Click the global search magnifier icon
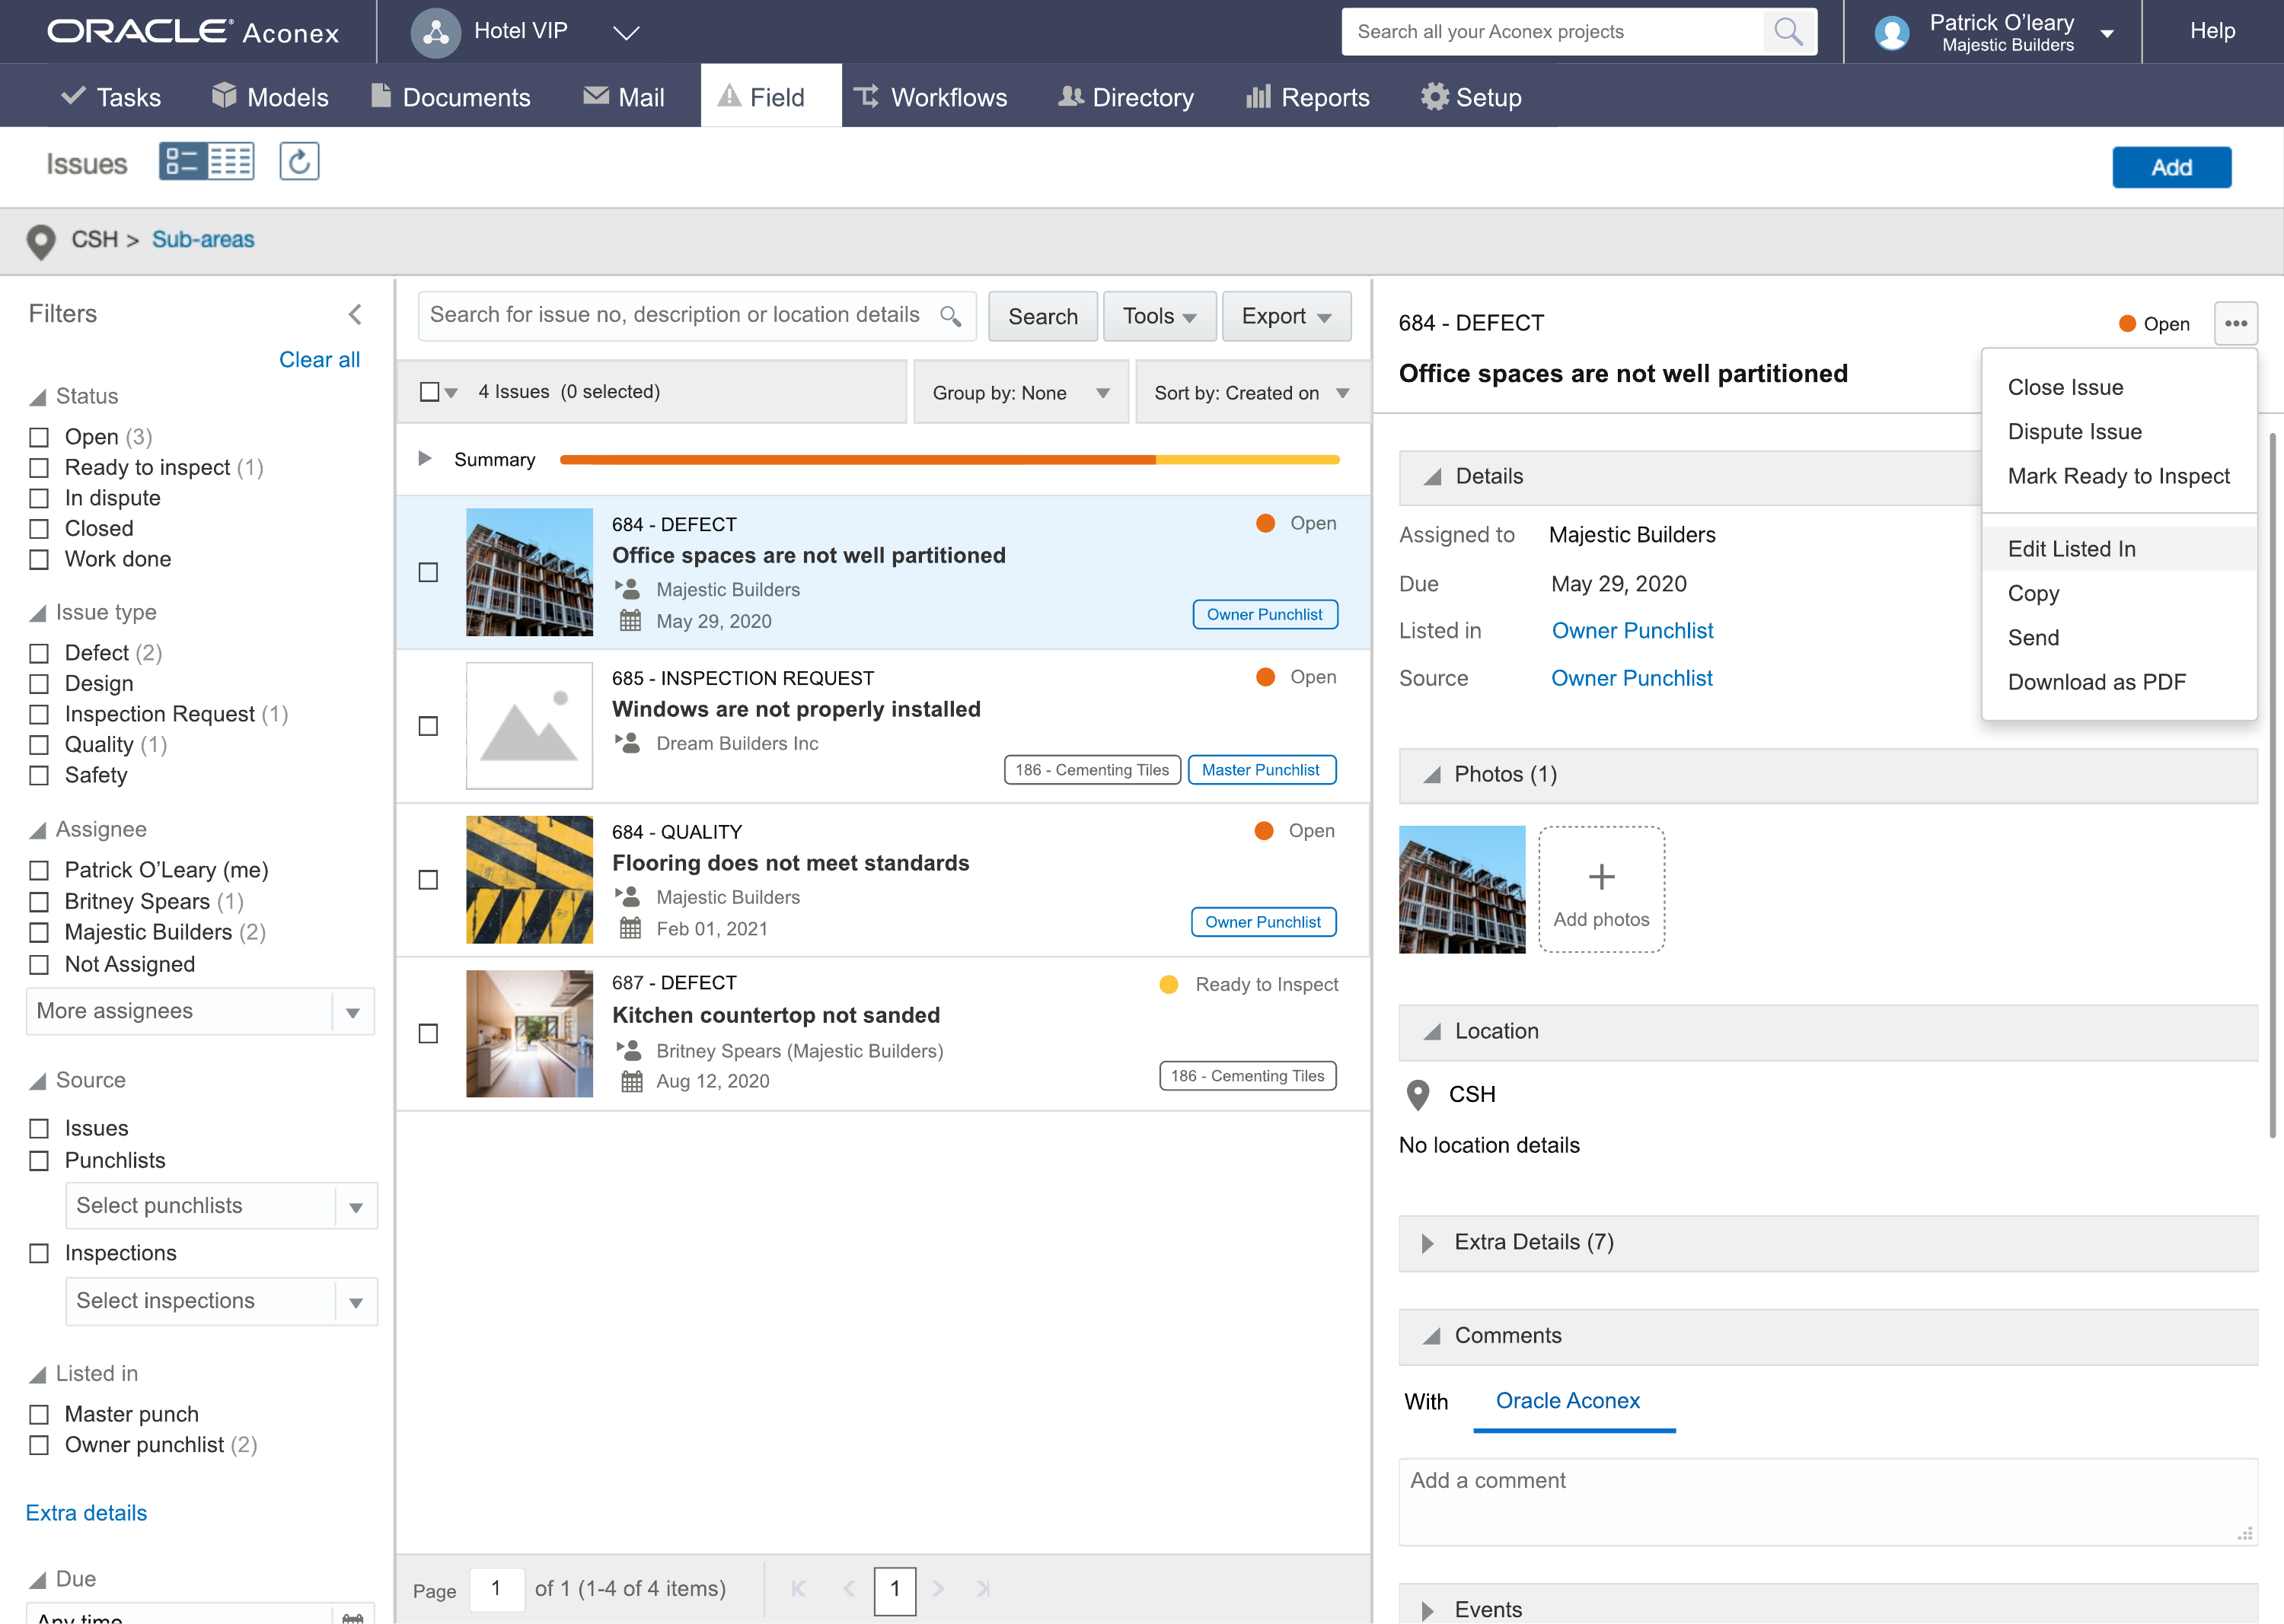2284x1624 pixels. pos(1788,32)
